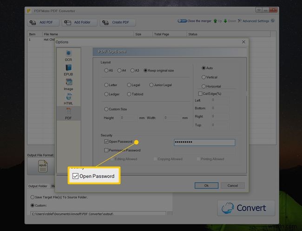Select the A4 layout radio button
Viewport: 302px width, 231px height.
(x=119, y=71)
